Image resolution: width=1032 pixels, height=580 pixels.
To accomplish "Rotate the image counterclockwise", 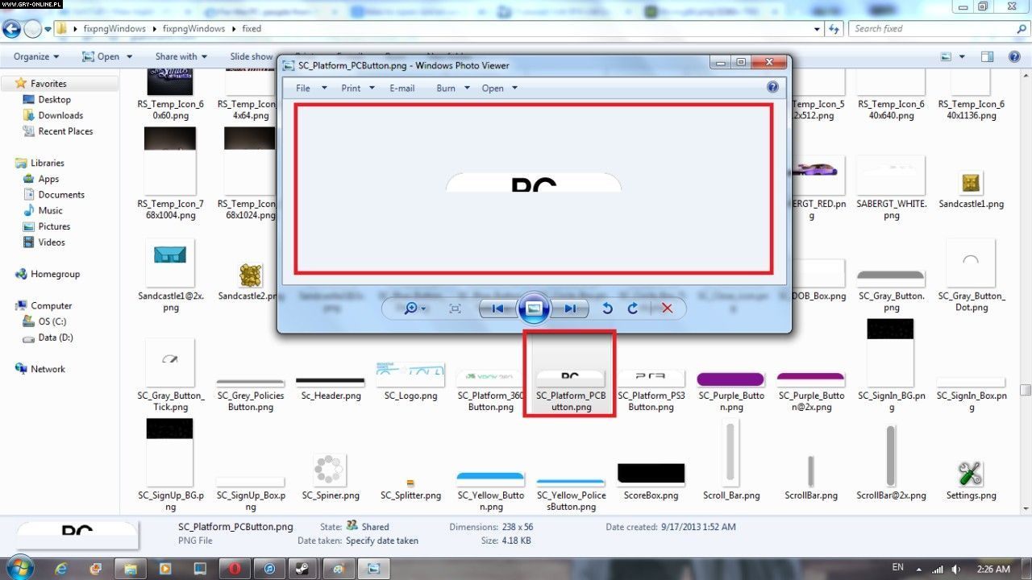I will tap(608, 309).
